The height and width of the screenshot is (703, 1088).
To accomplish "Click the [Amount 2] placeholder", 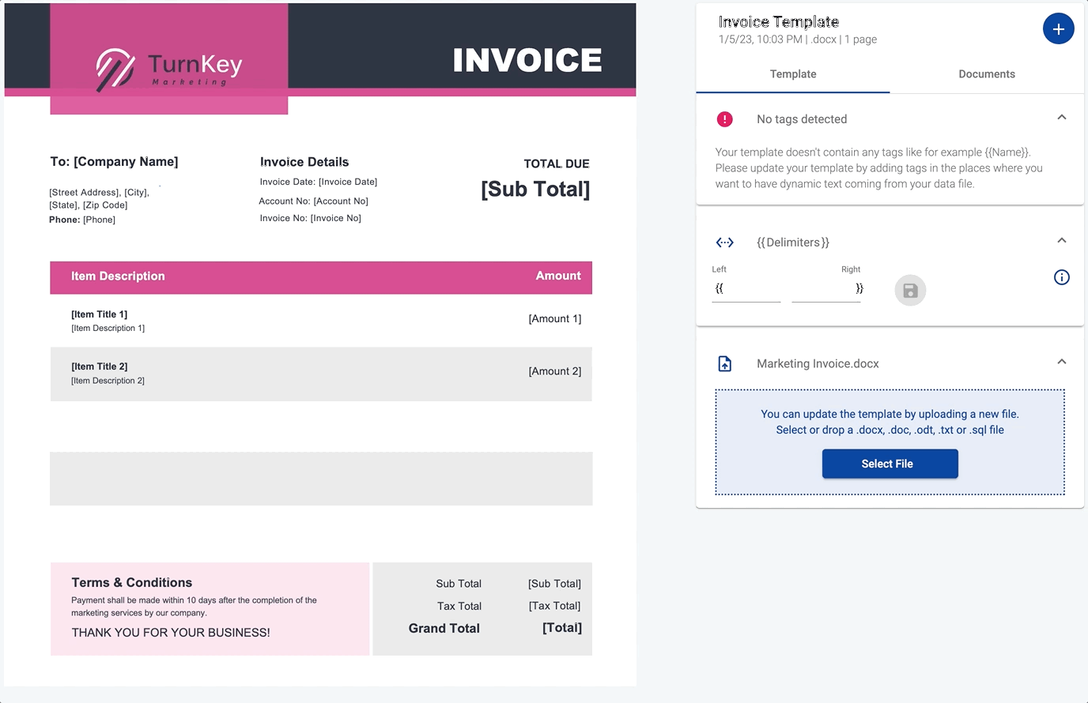I will click(x=555, y=371).
